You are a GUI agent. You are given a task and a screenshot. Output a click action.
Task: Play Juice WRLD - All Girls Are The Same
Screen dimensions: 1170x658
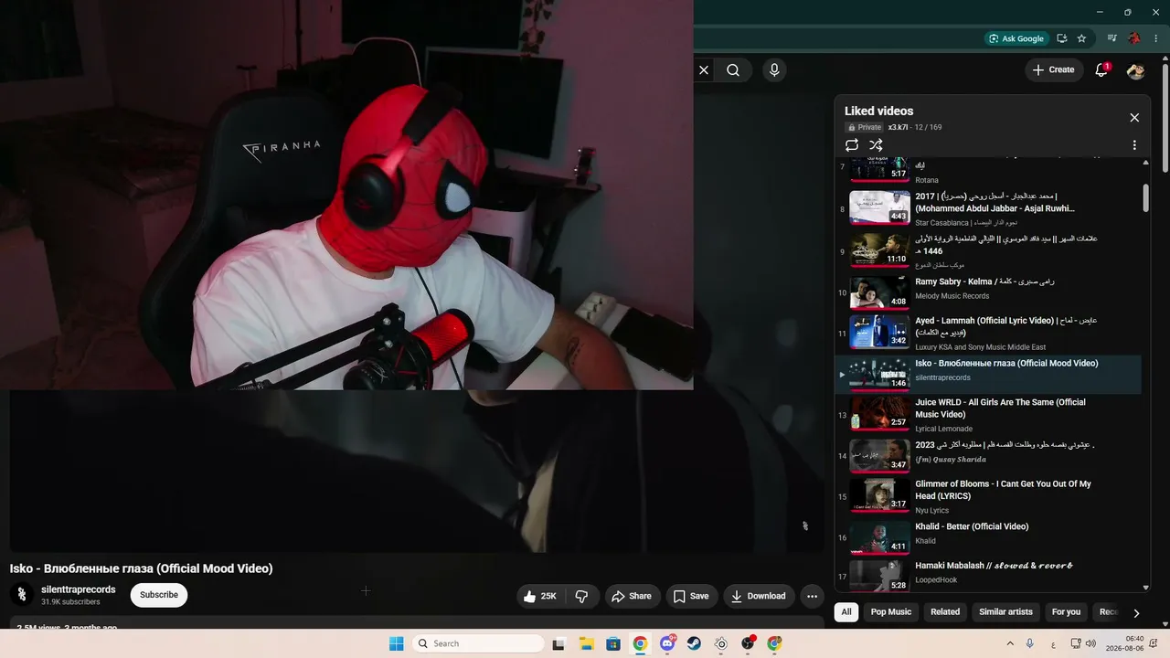point(990,415)
